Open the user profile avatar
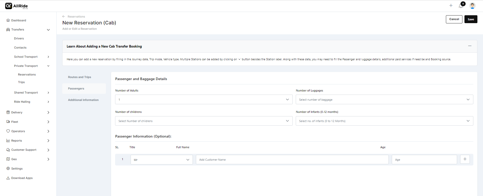483x196 pixels. tap(472, 6)
